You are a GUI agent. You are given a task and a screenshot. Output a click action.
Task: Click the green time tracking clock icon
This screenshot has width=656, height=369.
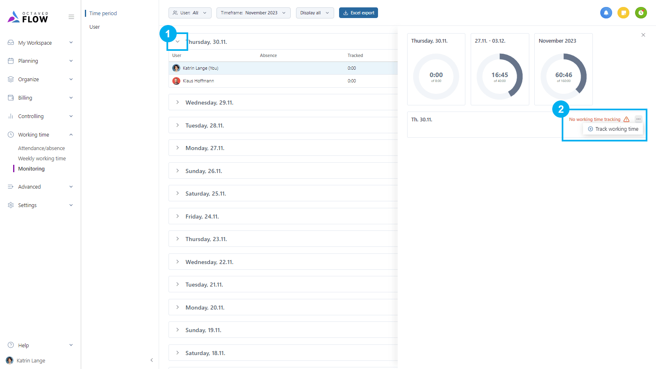pyautogui.click(x=641, y=13)
